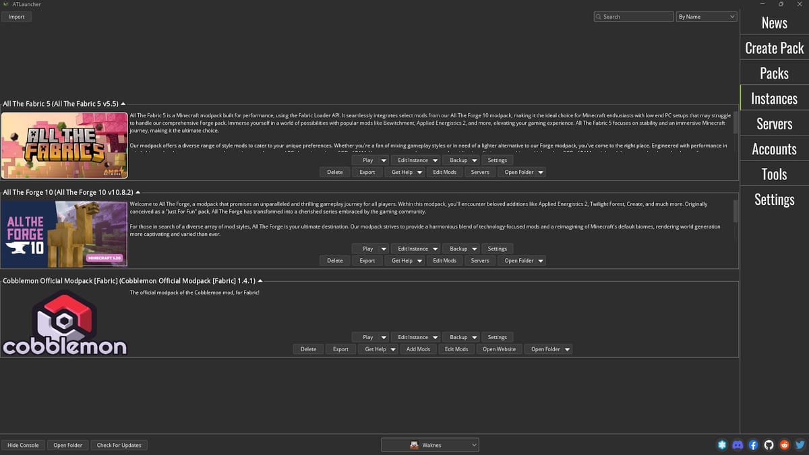Viewport: 809px width, 455px height.
Task: Click the snowflake icon in the bottom bar
Action: (722, 445)
